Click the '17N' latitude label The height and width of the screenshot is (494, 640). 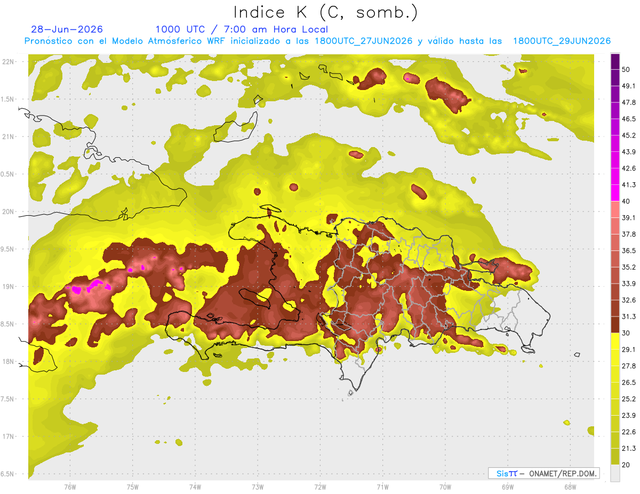(x=8, y=436)
